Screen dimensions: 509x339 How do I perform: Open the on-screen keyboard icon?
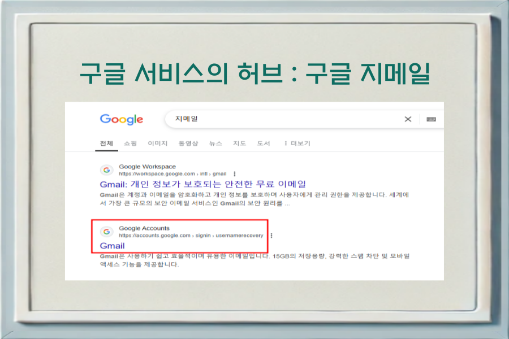click(431, 119)
